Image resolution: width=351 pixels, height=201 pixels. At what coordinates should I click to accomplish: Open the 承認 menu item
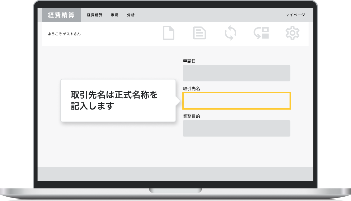click(x=115, y=15)
